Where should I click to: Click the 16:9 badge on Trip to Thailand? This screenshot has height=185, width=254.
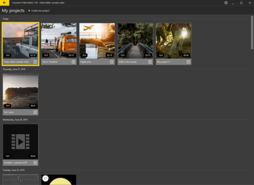click(x=46, y=55)
